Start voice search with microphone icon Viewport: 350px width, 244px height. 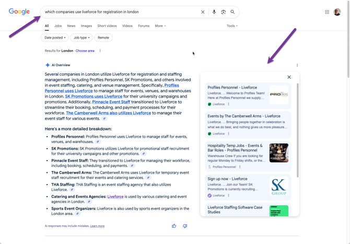(x=214, y=12)
